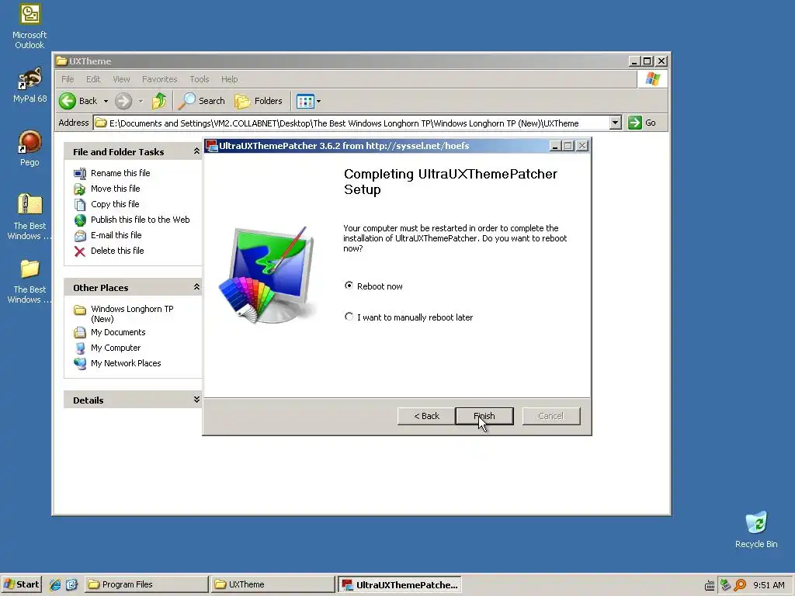This screenshot has width=795, height=596.
Task: Switch to UltraUXThemePatcher taskbar button
Action: pos(400,584)
